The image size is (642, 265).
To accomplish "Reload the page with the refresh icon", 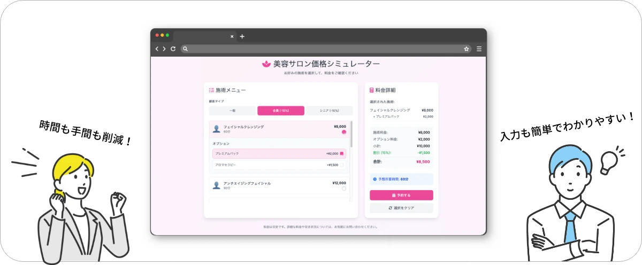I will click(x=173, y=49).
